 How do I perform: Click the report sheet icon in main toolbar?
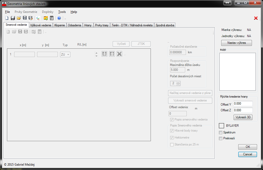[x=52, y=18]
